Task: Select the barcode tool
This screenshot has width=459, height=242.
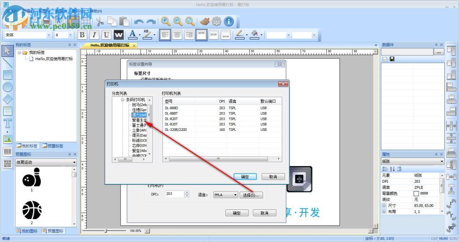Action: tap(7, 152)
